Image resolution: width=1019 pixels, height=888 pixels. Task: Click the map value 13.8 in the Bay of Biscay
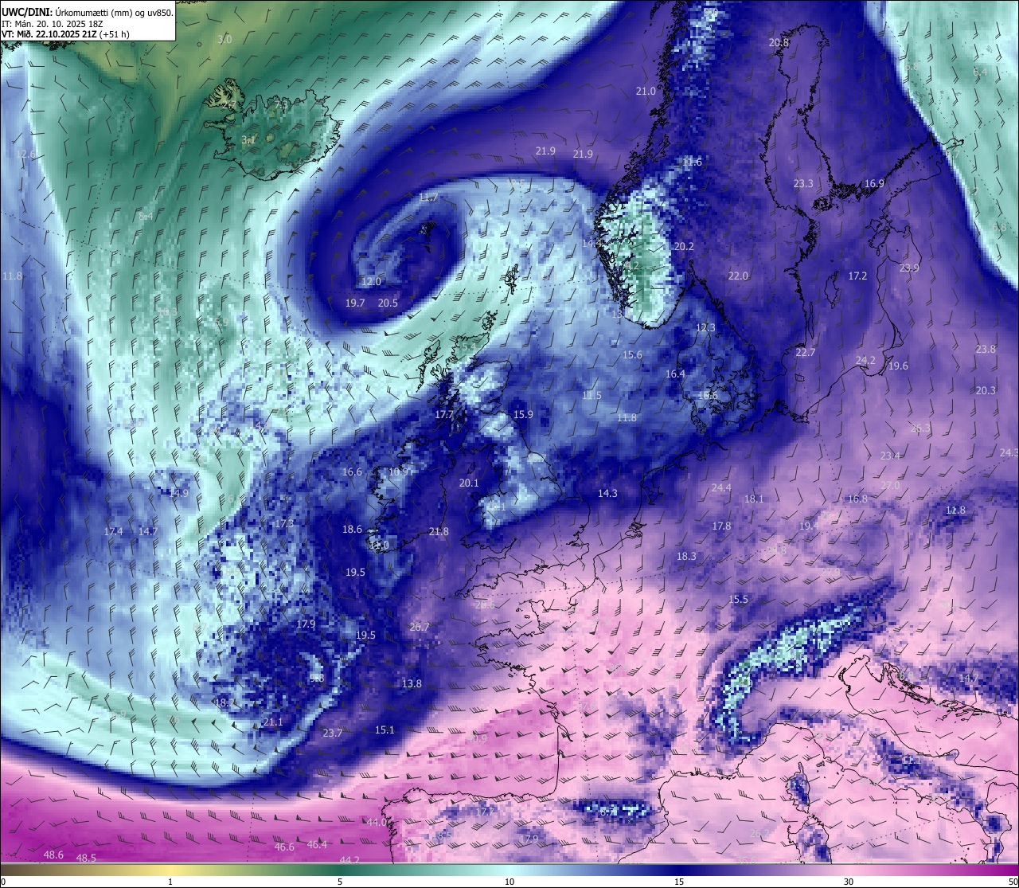[412, 683]
